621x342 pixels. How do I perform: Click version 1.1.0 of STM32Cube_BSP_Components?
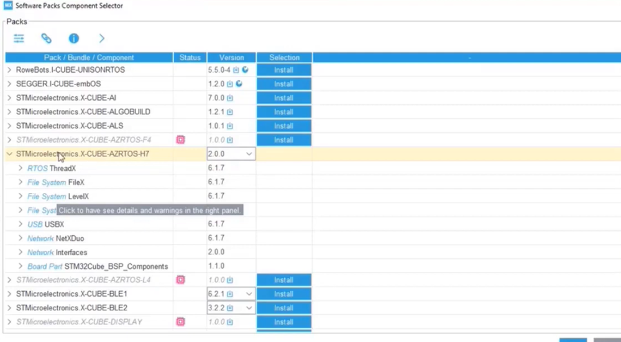point(216,266)
